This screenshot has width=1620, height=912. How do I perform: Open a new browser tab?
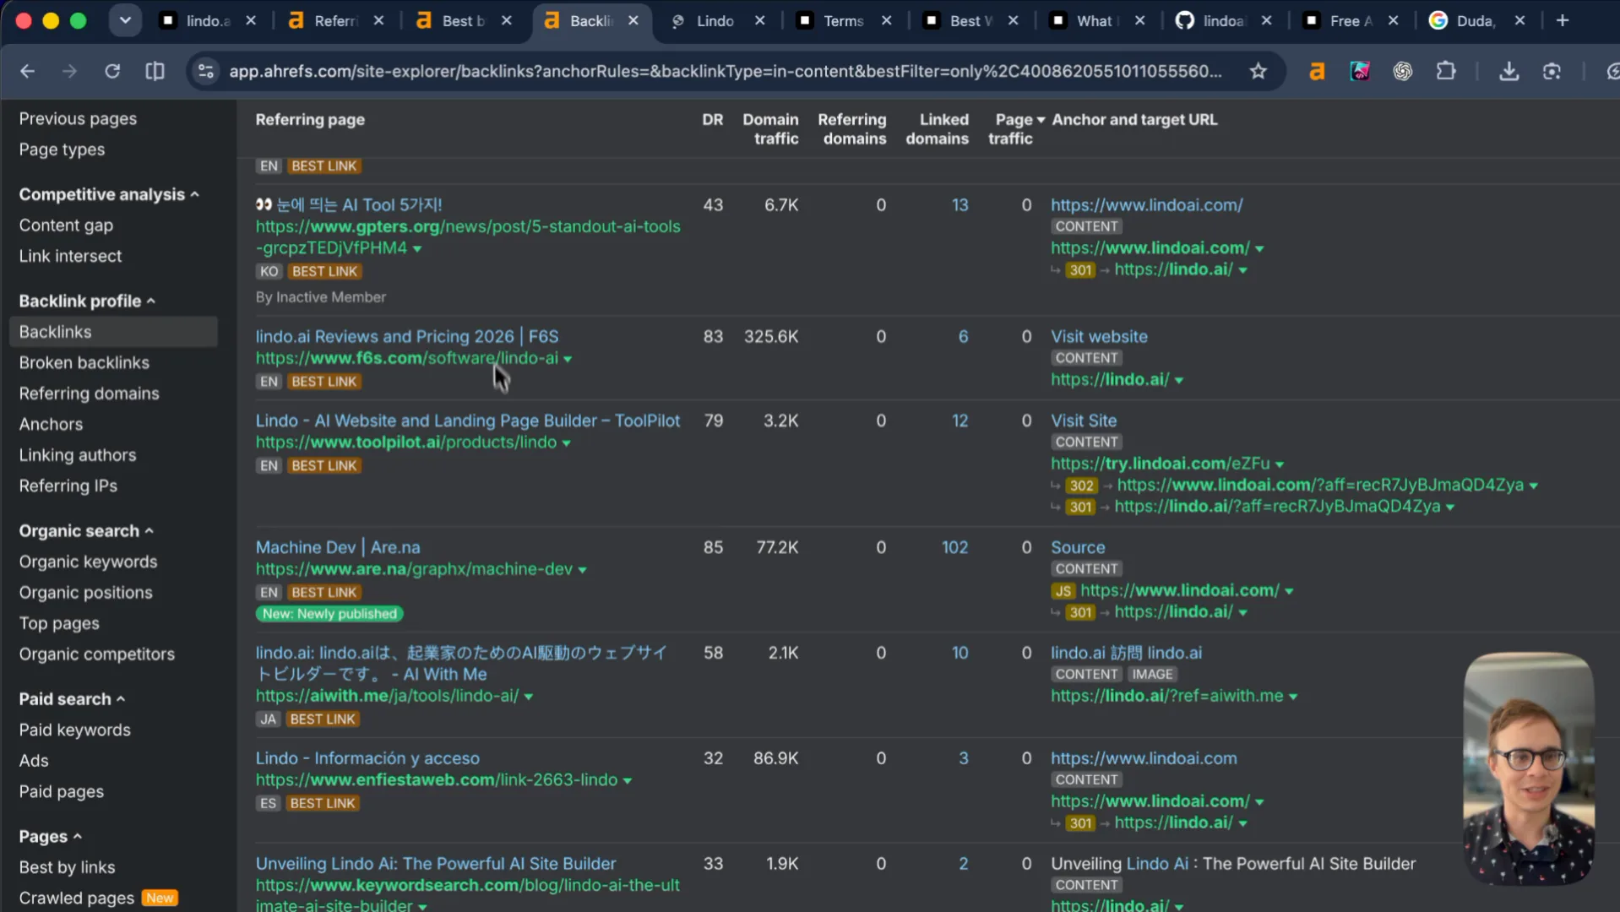tap(1563, 20)
